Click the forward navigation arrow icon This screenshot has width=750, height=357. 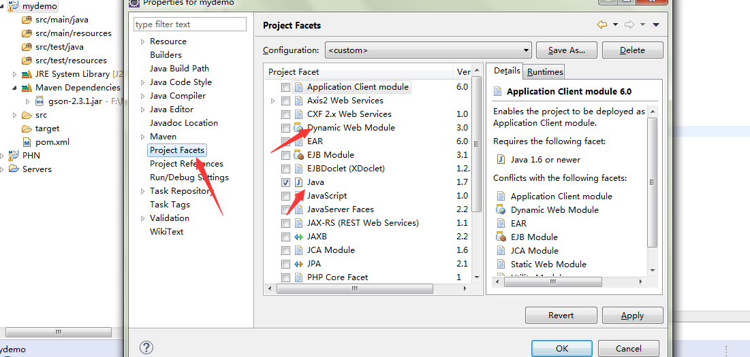[x=629, y=24]
